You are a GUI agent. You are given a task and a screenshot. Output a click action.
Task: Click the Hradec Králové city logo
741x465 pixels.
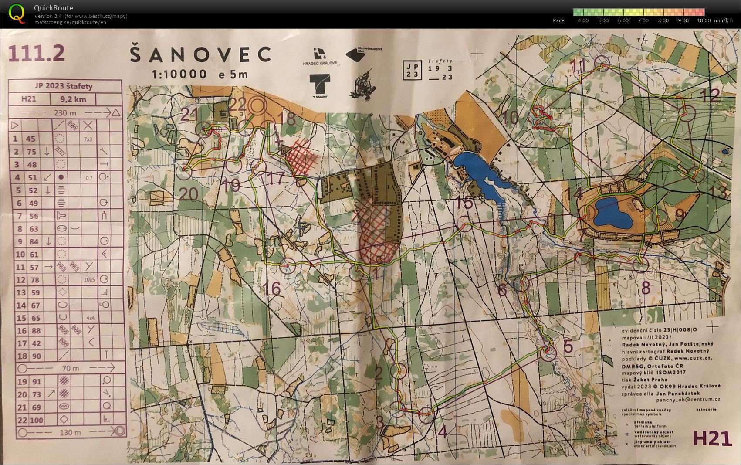(x=320, y=57)
